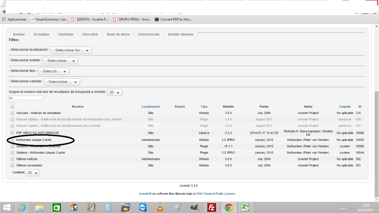Check the Sistema - NoNumber Limpiar Caché row
Screen dimensions: 379x213
click(12, 153)
